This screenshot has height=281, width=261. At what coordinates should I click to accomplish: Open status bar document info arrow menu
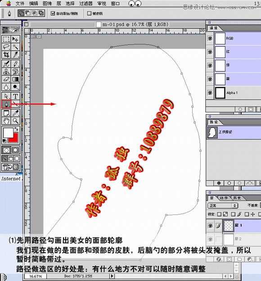112,276
